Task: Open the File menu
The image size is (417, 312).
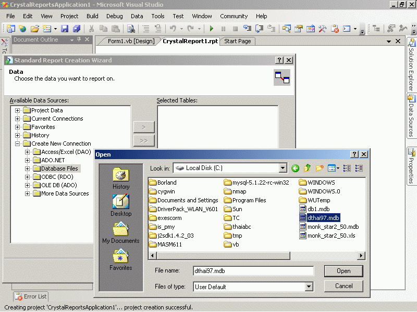Action: 10,16
